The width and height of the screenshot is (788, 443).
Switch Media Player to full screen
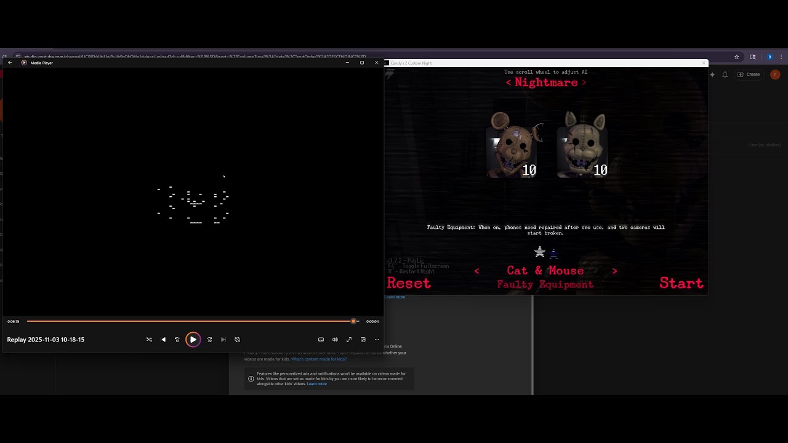(x=349, y=340)
